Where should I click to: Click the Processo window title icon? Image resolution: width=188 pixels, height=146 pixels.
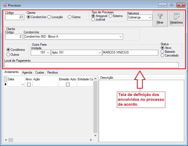pos(5,5)
